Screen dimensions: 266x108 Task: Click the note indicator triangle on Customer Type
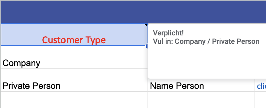[146, 25]
